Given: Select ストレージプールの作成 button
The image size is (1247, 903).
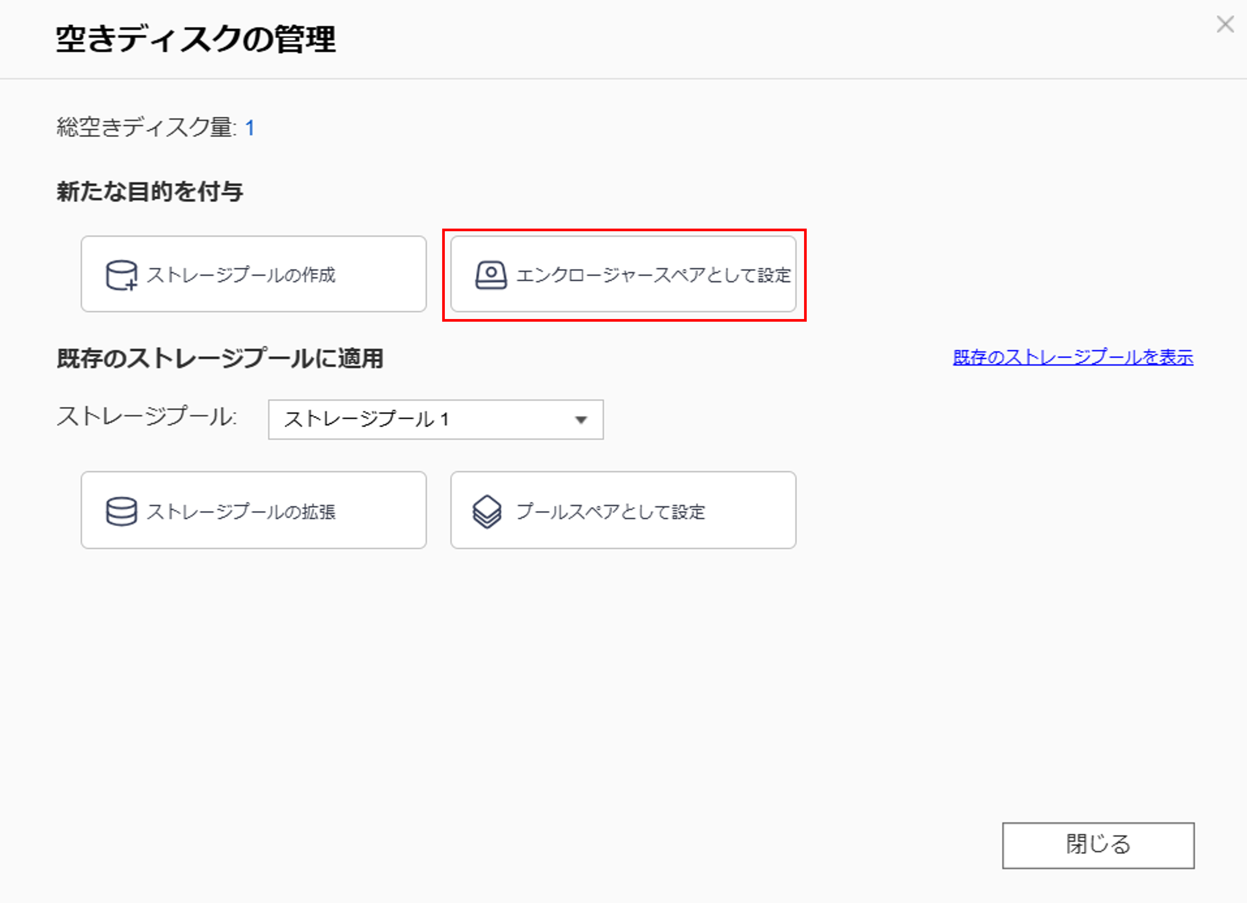Looking at the screenshot, I should 254,274.
